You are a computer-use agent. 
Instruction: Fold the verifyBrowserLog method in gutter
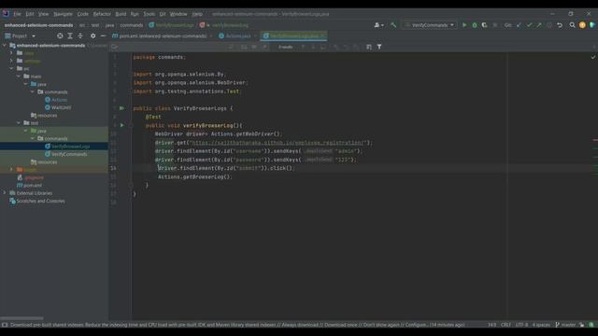click(x=131, y=125)
